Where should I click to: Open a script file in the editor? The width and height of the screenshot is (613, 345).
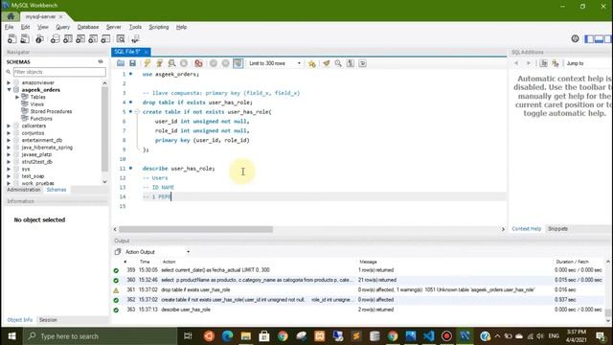[121, 63]
